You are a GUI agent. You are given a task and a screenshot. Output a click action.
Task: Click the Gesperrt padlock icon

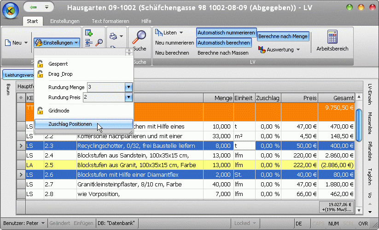point(40,64)
